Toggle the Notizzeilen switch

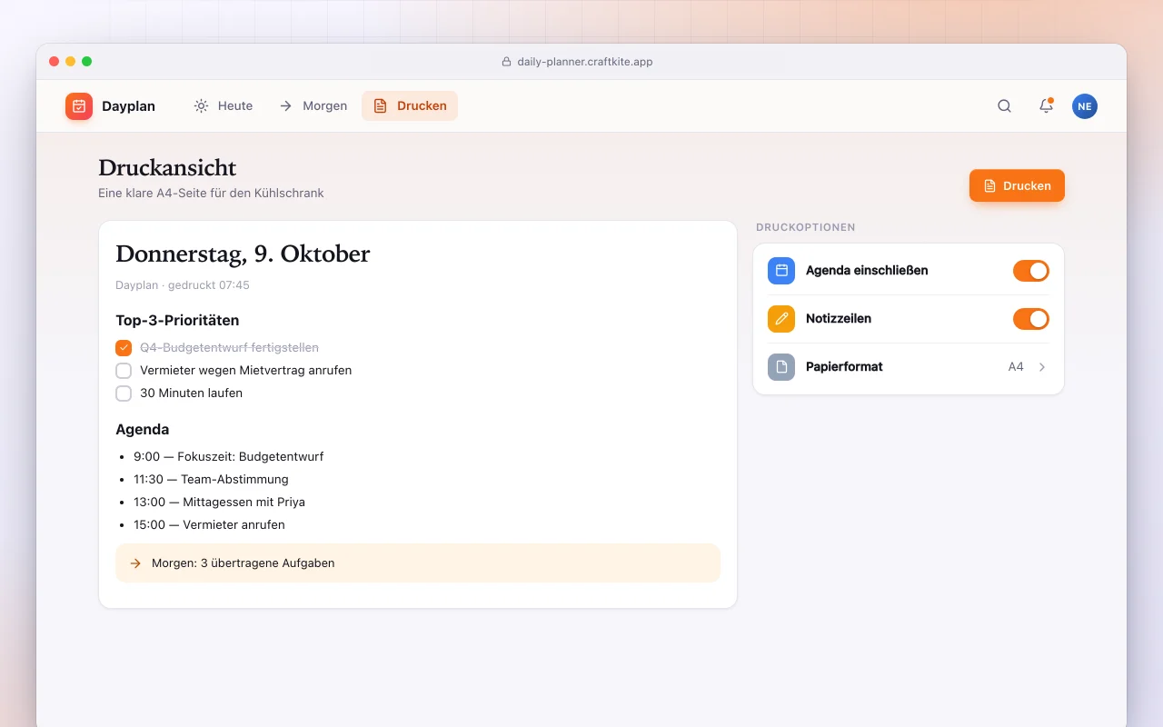[1031, 319]
